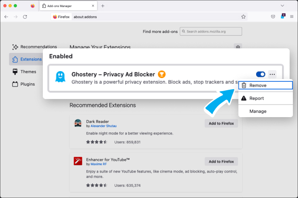This screenshot has height=198, width=298.
Task: Open the Plugins section
Action: click(x=24, y=84)
